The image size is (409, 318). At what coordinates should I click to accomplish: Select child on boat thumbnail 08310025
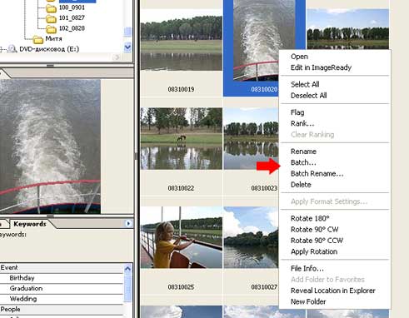click(x=182, y=237)
